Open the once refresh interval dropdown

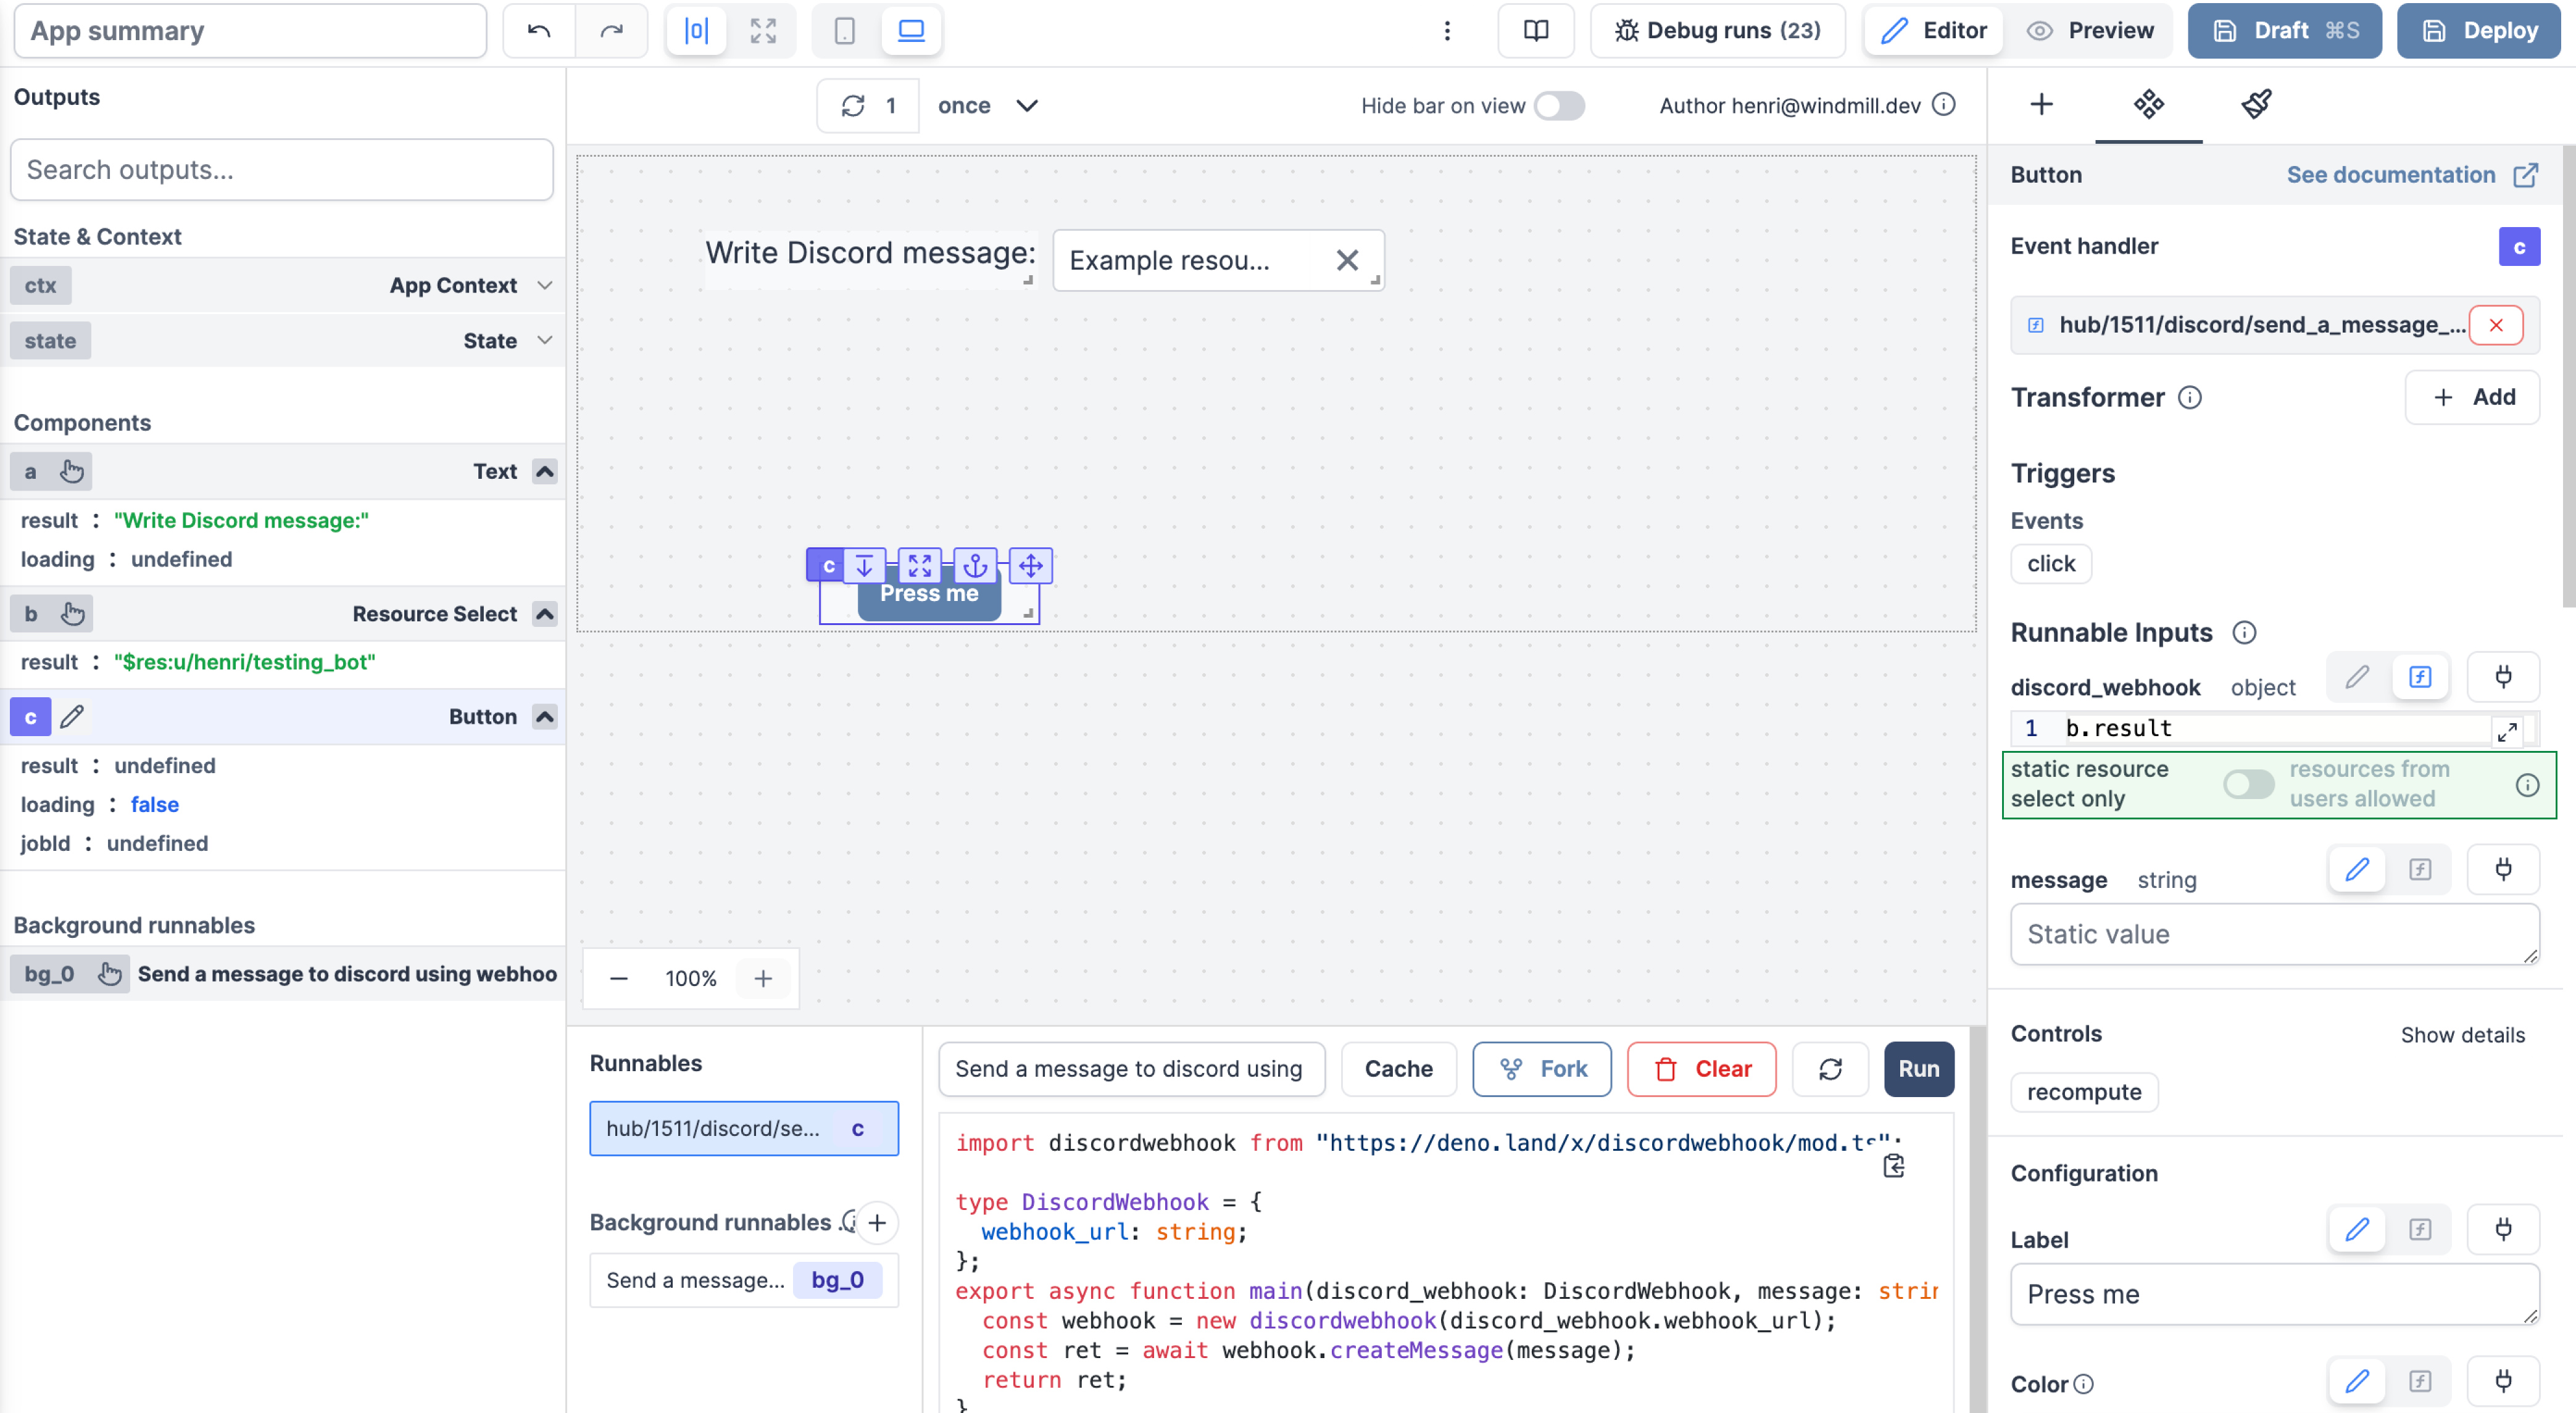[987, 106]
